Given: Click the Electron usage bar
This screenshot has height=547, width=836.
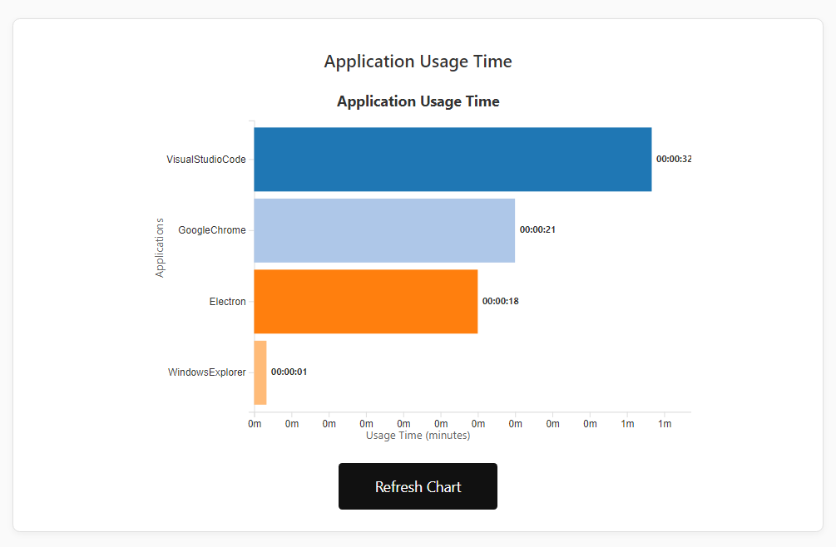Looking at the screenshot, I should (366, 301).
